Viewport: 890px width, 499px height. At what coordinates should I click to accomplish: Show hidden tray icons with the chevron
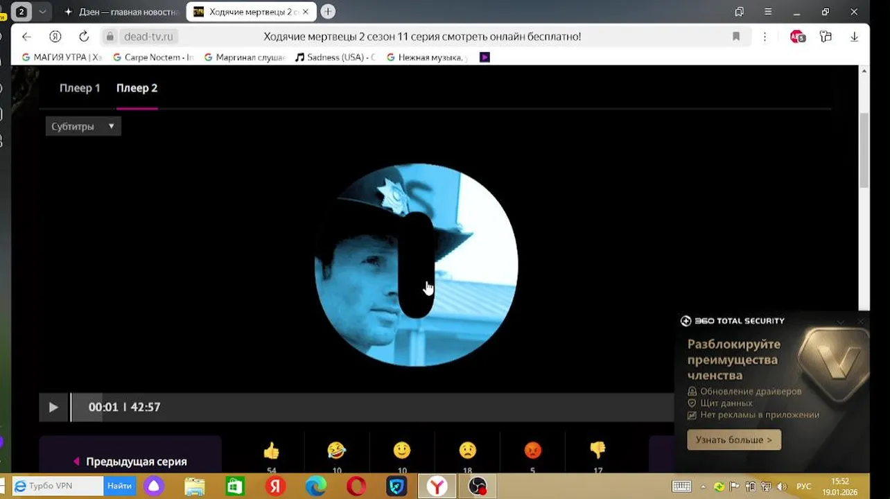[x=704, y=487]
